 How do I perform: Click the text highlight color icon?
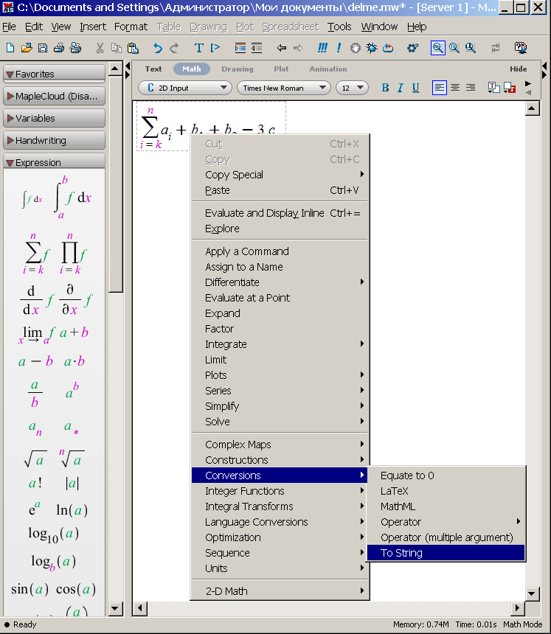(x=510, y=88)
